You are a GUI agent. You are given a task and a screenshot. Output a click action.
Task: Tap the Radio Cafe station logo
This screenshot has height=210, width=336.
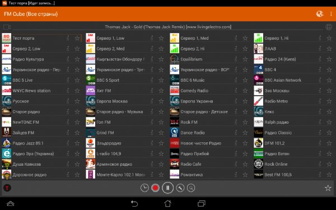click(x=174, y=164)
